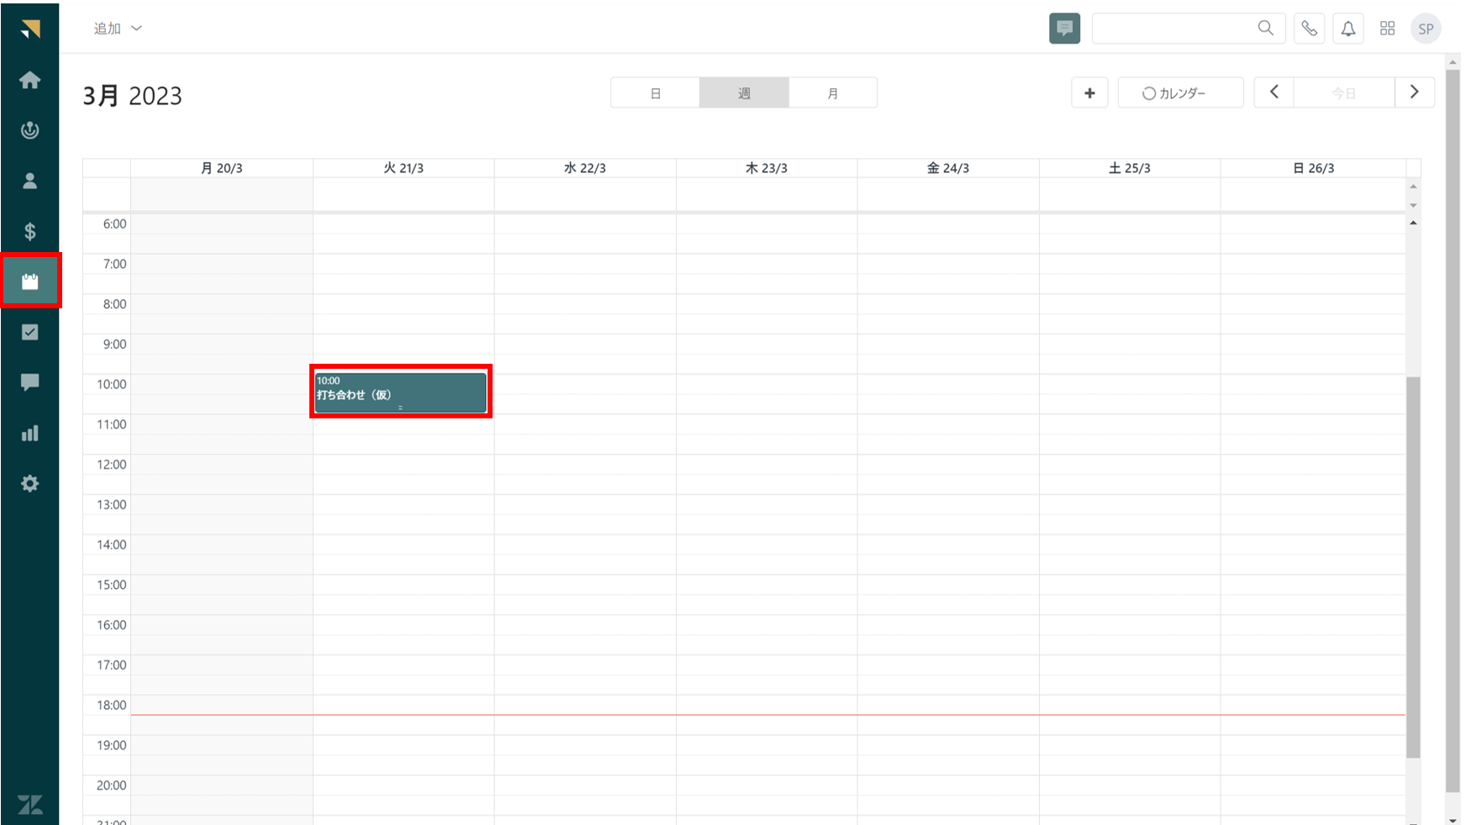Image resolution: width=1466 pixels, height=825 pixels.
Task: Open the Communication Center chat icon
Action: (30, 382)
